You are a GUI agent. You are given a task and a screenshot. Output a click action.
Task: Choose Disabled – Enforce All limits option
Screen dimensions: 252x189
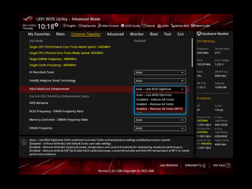click(160, 100)
